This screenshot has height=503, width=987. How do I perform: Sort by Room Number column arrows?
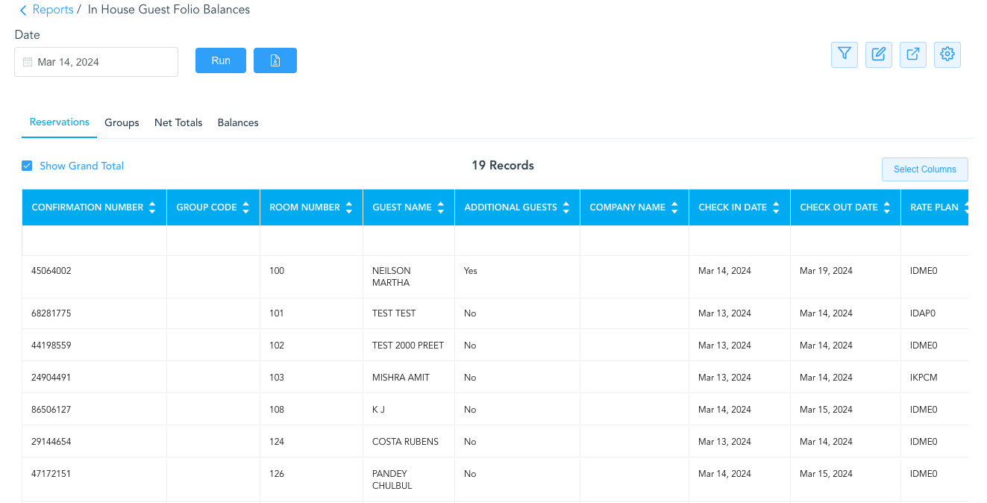(x=349, y=207)
